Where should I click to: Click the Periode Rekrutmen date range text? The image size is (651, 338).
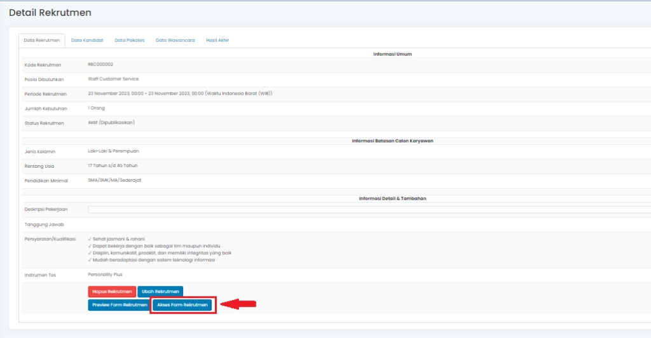point(180,93)
